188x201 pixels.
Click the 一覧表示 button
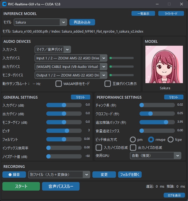pos(143,13)
